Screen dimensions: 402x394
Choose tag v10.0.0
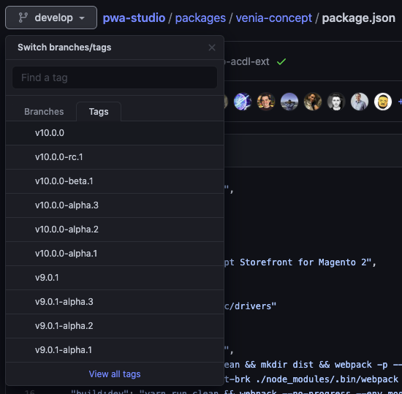115,133
